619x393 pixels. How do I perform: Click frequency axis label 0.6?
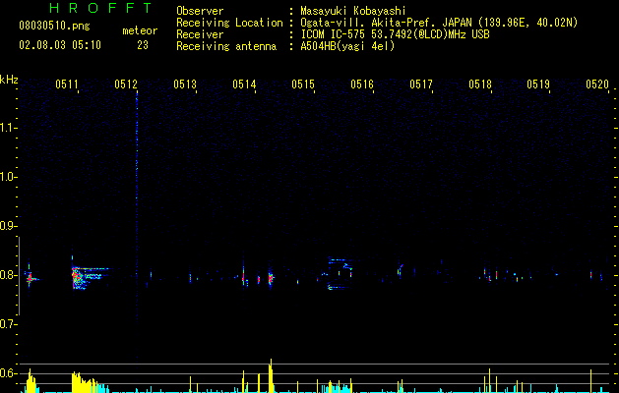7,373
